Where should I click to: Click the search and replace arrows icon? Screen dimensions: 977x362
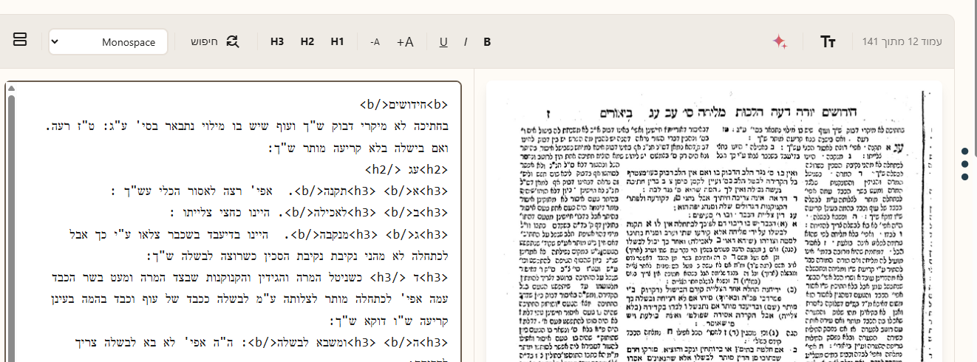232,42
